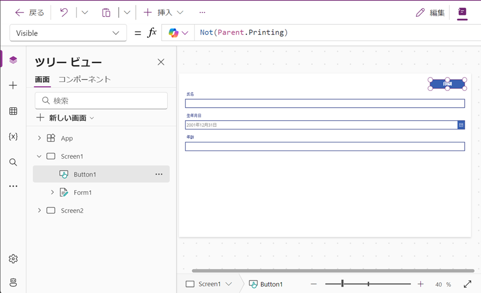
Task: Collapse the Screen1 tree node
Action: [x=39, y=156]
